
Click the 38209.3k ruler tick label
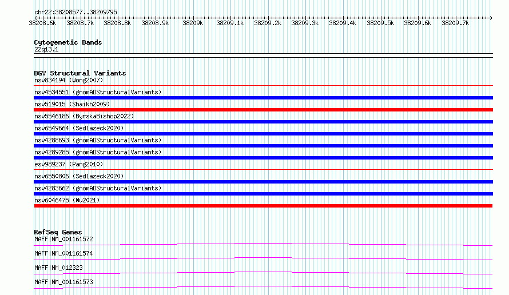click(305, 23)
